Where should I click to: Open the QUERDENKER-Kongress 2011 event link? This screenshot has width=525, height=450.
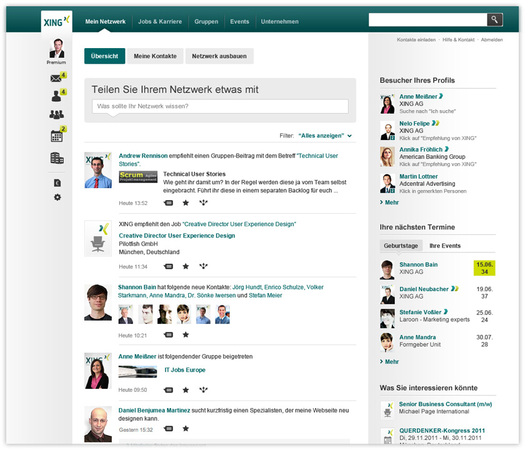click(442, 430)
